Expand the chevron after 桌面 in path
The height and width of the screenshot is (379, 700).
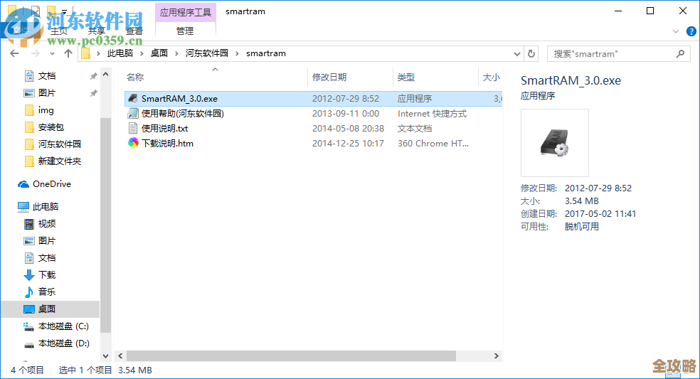pyautogui.click(x=177, y=53)
